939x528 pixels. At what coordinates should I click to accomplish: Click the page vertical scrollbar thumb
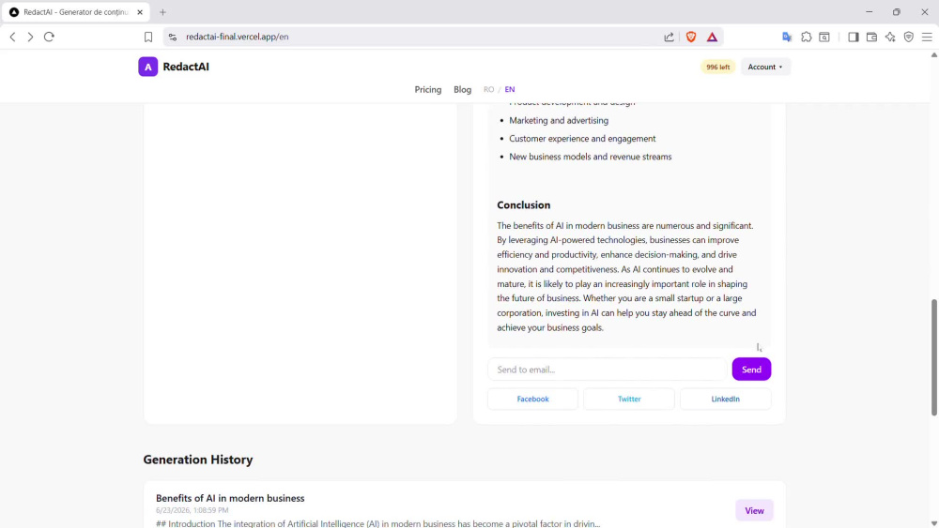pos(933,357)
